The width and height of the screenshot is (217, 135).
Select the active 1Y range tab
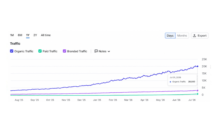pos(28,35)
